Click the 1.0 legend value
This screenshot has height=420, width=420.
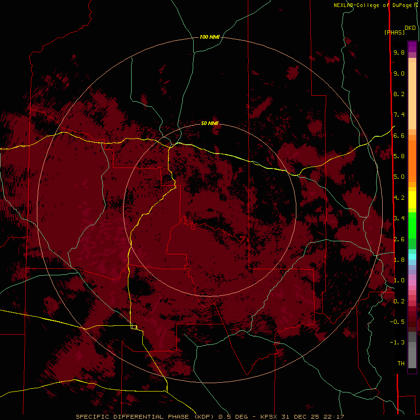pyautogui.click(x=399, y=280)
